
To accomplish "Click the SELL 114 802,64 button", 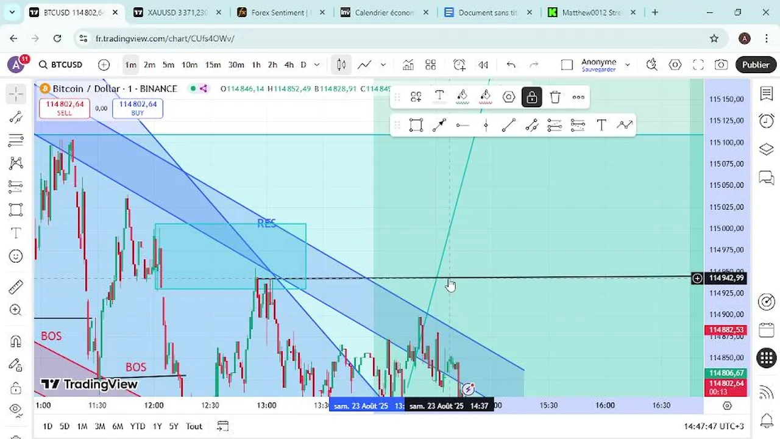I will [64, 109].
